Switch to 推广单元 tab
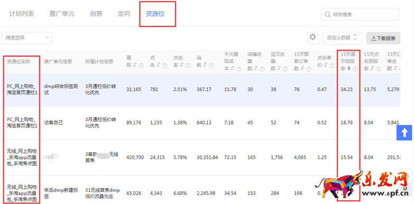The width and height of the screenshot is (414, 204). [62, 14]
